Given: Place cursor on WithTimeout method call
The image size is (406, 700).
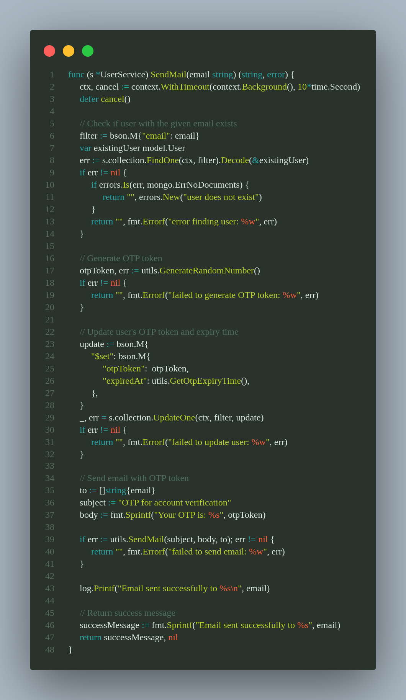Looking at the screenshot, I should point(185,87).
